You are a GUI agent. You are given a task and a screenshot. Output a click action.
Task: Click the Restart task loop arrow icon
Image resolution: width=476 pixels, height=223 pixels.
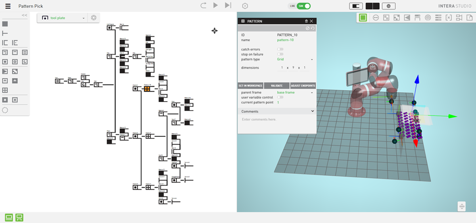coord(203,6)
